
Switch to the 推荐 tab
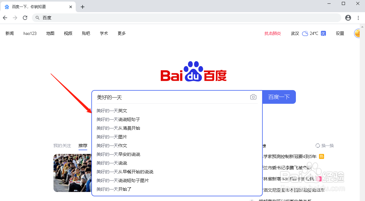pyautogui.click(x=83, y=146)
